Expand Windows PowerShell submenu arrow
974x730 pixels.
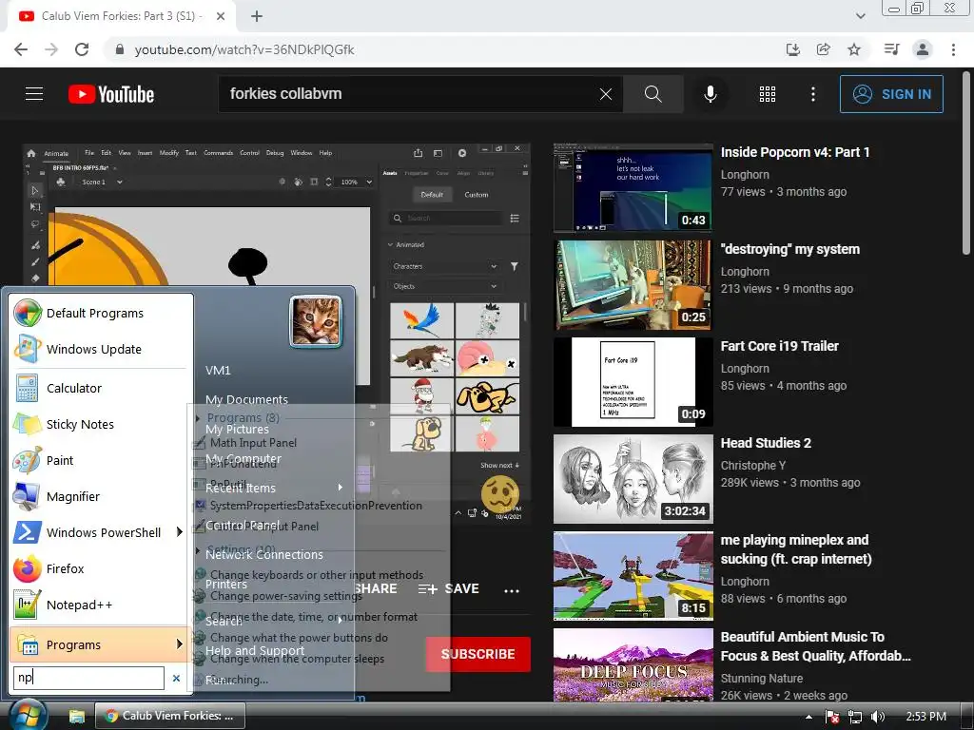coord(180,532)
